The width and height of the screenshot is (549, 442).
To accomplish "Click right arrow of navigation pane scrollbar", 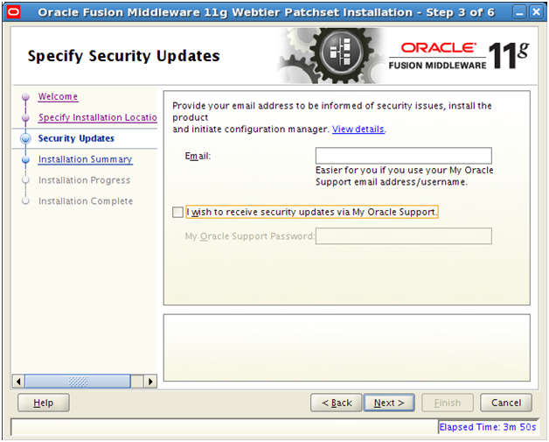I will pyautogui.click(x=150, y=382).
